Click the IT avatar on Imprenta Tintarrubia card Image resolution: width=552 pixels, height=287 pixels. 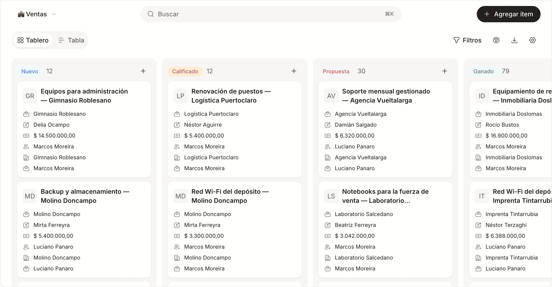(482, 196)
